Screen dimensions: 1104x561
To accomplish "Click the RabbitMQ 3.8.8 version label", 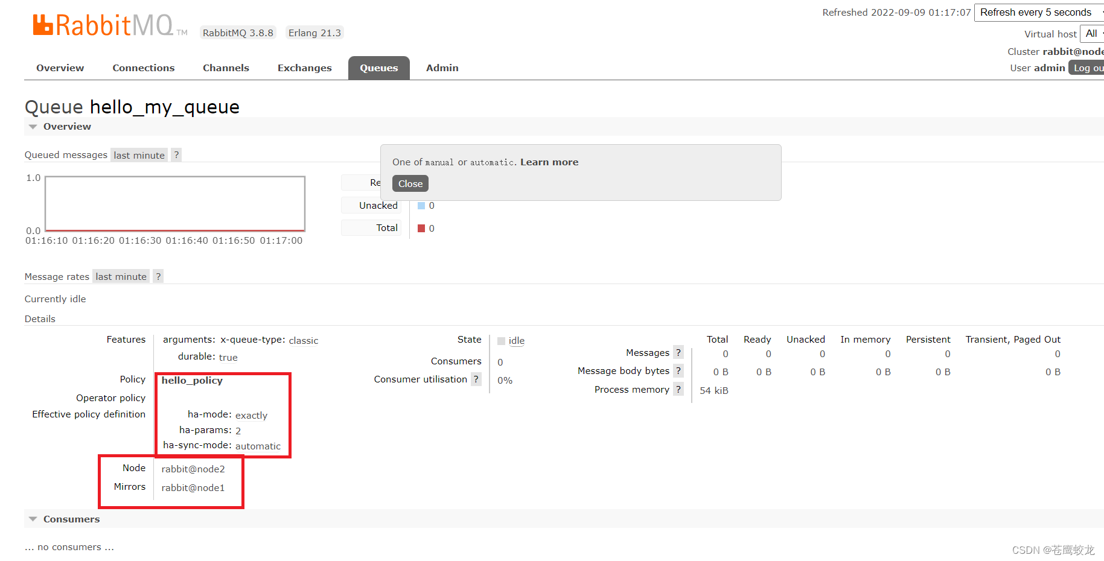I will [x=238, y=33].
